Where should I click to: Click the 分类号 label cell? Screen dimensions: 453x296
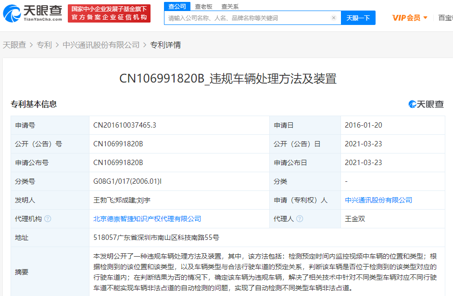click(x=50, y=181)
